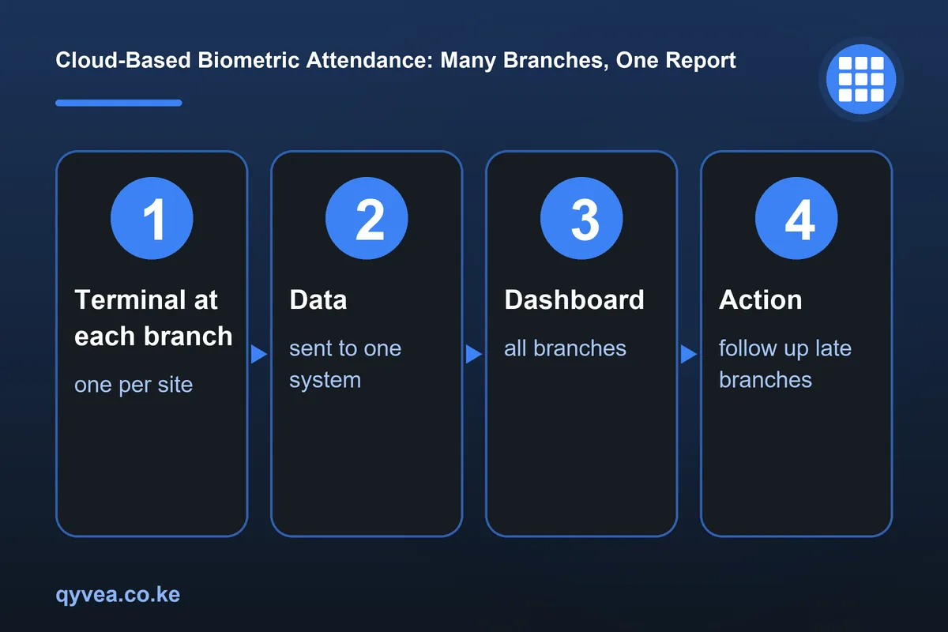Click 'sent to one system' text

point(345,364)
